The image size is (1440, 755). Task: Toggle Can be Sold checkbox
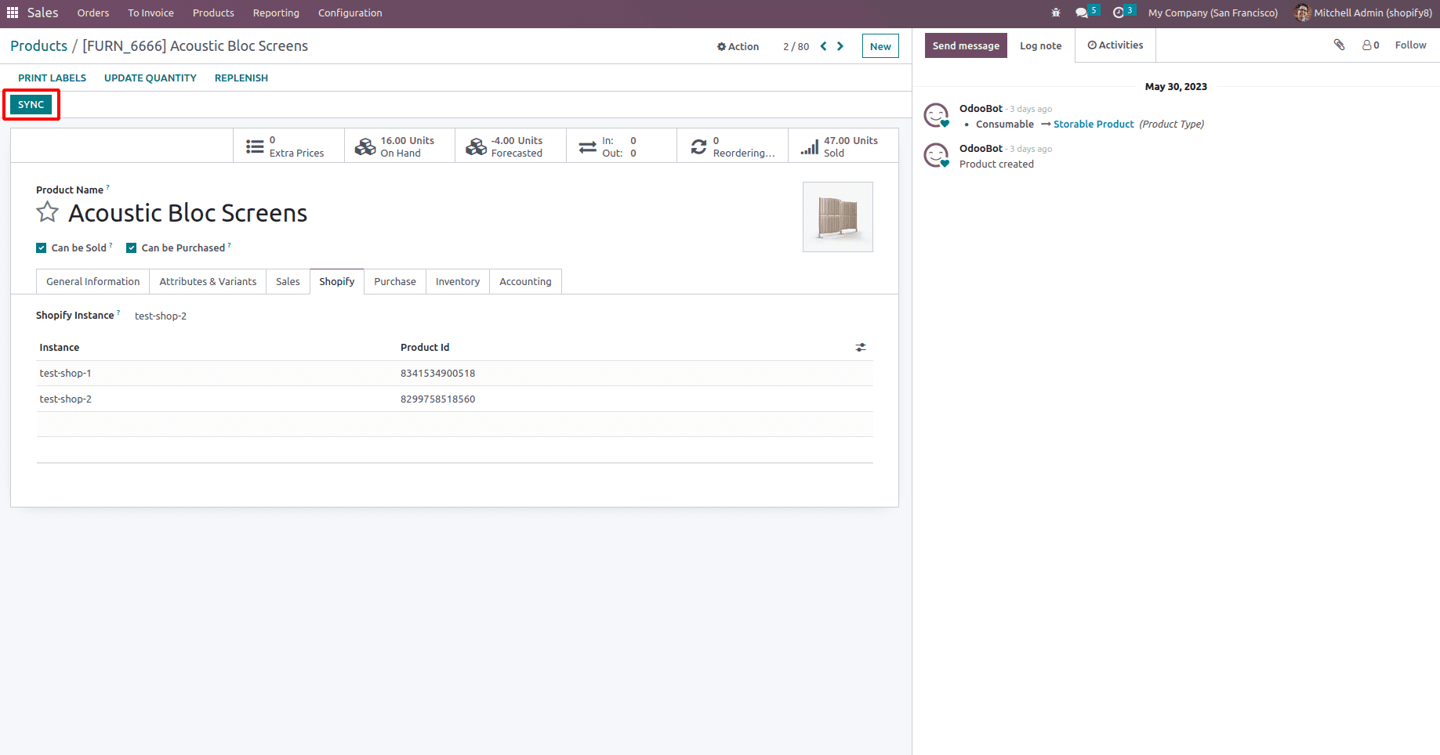tap(42, 248)
